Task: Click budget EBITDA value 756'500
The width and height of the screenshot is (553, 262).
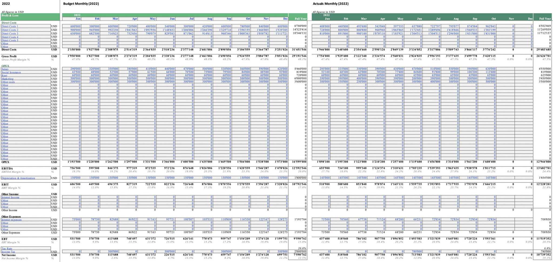Action: coord(75,168)
